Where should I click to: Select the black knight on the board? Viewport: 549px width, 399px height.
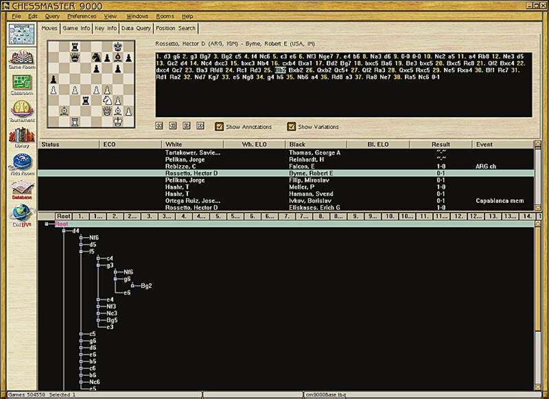point(96,58)
